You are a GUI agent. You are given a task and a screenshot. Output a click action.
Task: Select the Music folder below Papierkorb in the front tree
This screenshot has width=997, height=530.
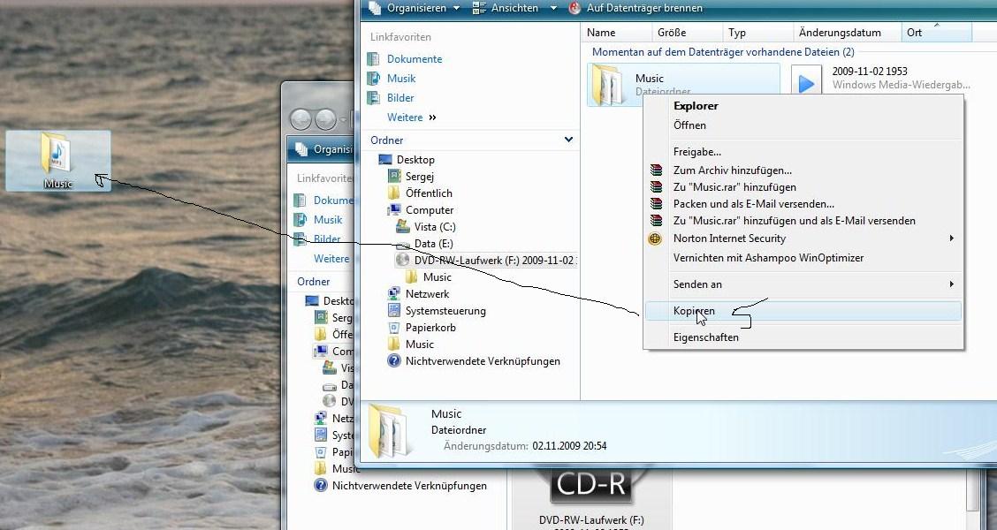(420, 344)
